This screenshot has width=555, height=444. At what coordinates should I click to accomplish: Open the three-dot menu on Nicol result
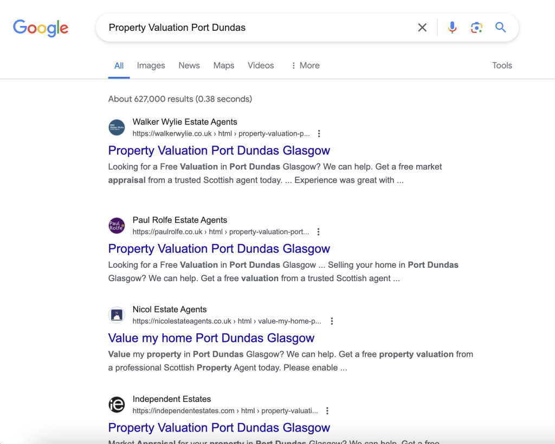click(x=332, y=321)
